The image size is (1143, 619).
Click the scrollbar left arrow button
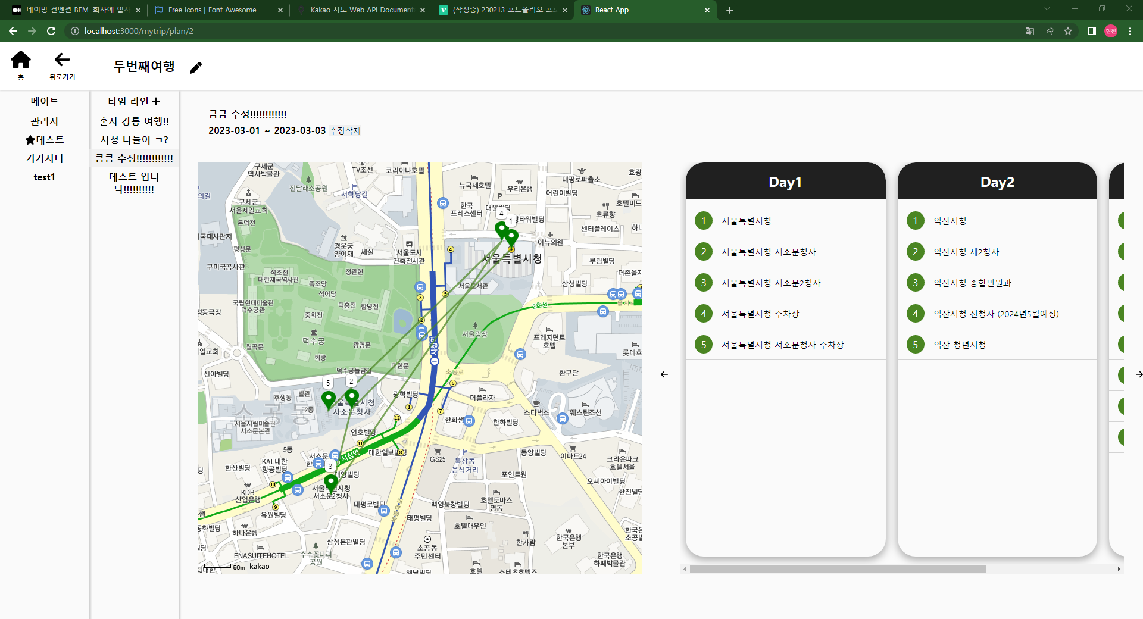pos(685,570)
